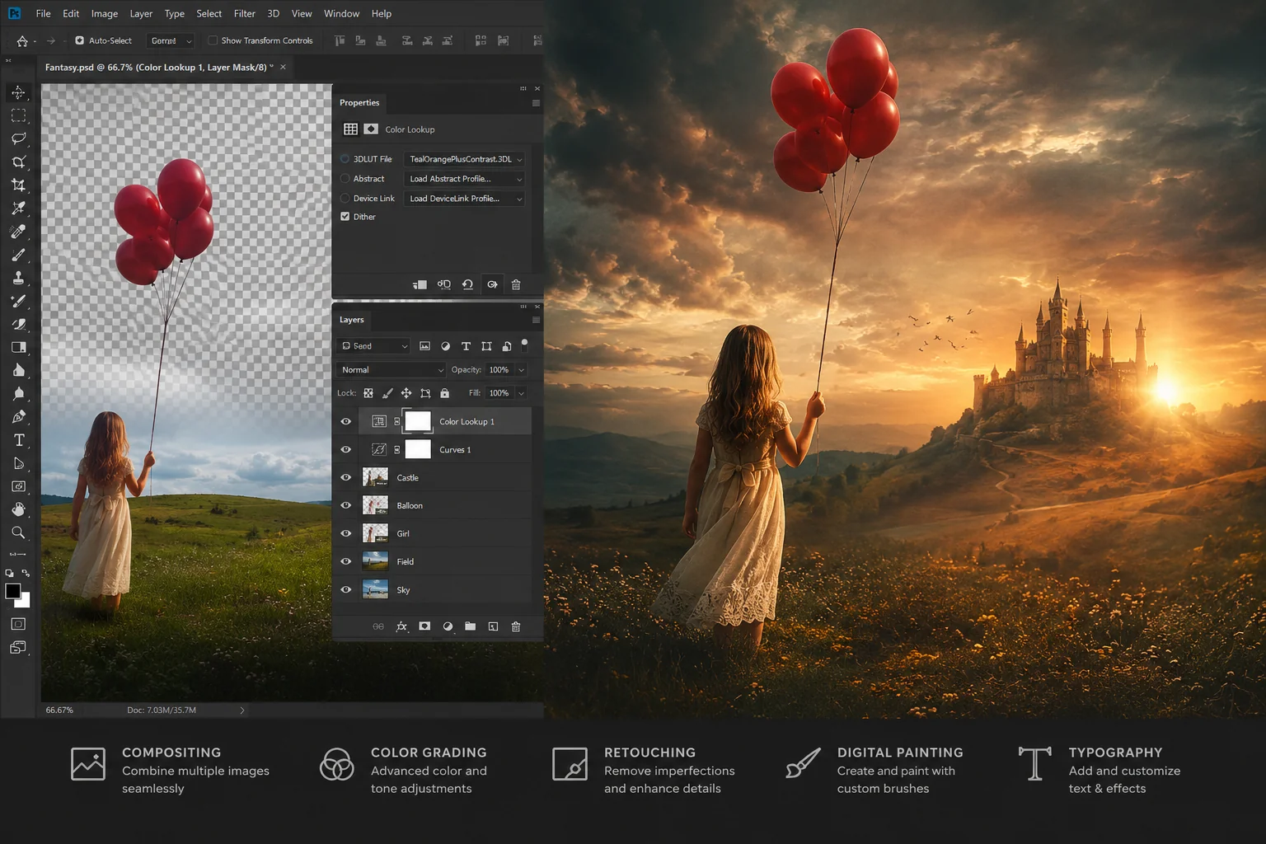Add layer mask from Layers panel bottom
This screenshot has width=1266, height=844.
[424, 626]
